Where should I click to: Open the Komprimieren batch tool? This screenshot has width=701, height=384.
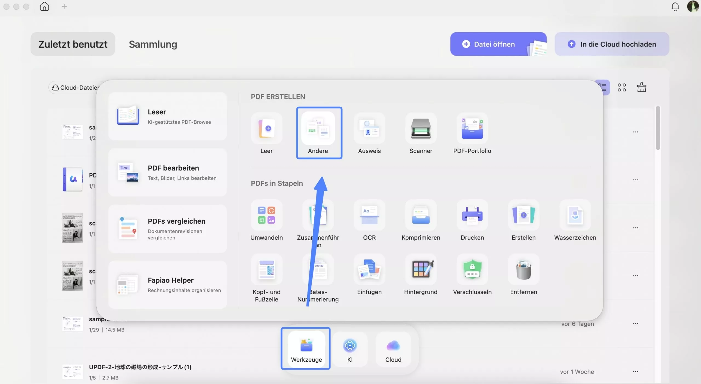click(421, 215)
